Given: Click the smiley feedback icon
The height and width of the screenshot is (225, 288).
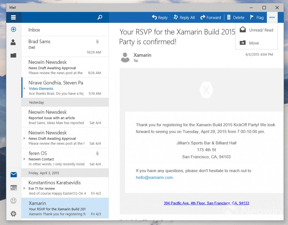Looking at the screenshot, I should pos(13,201).
